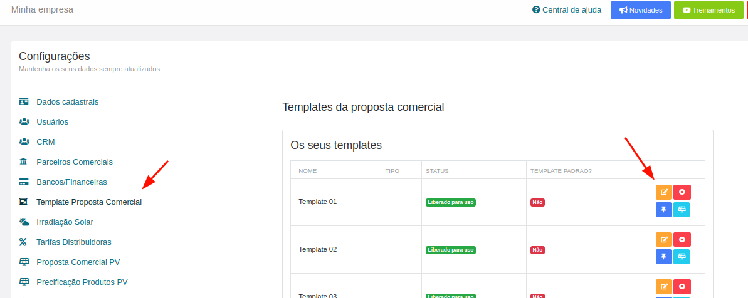Screen dimensions: 748x298
Task: Click the Liberado para uso badge for Template 02
Action: 451,250
